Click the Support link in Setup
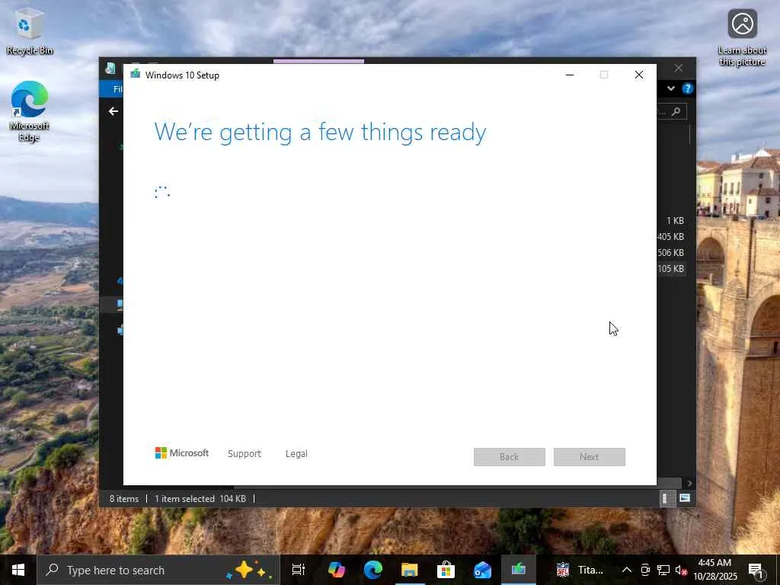Viewport: 780px width, 585px height. (245, 454)
